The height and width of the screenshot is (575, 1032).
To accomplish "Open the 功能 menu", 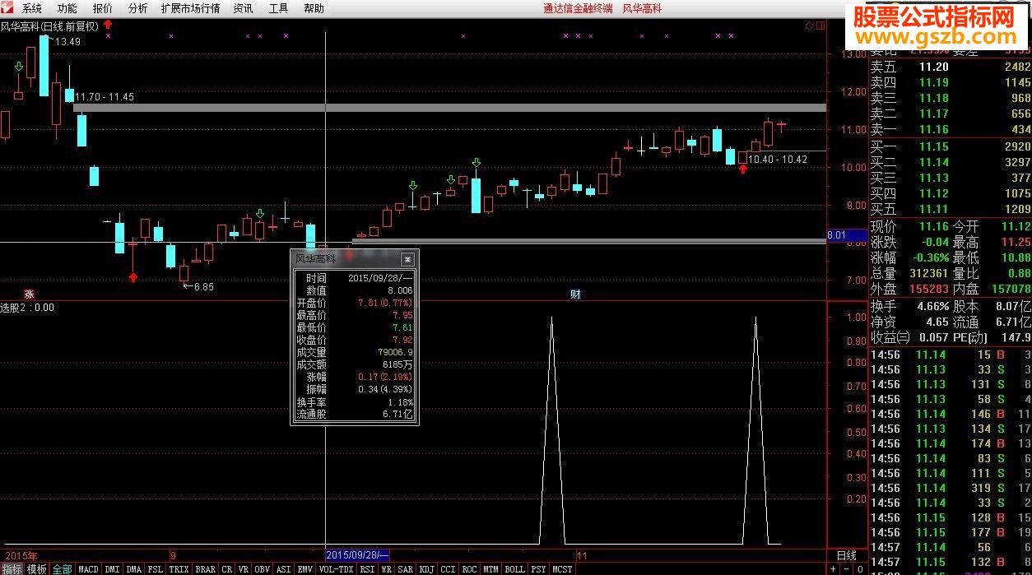I will coord(67,8).
